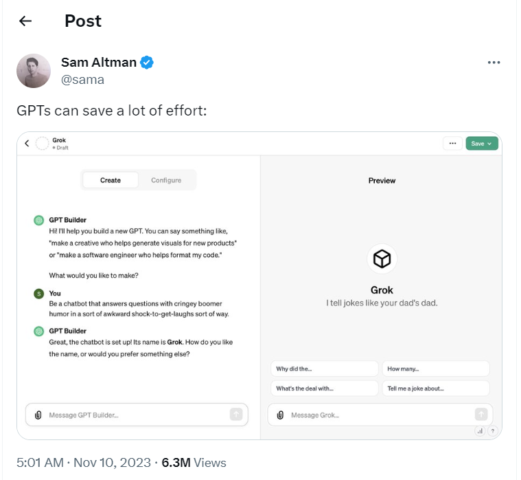Click the question mark help icon
The image size is (521, 480).
point(493,431)
